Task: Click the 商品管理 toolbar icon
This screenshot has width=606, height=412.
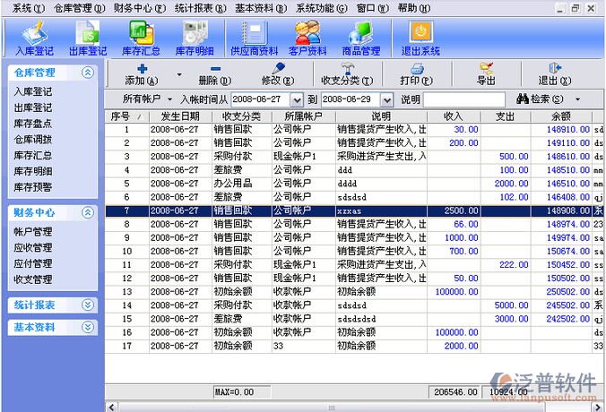Action: [360, 38]
